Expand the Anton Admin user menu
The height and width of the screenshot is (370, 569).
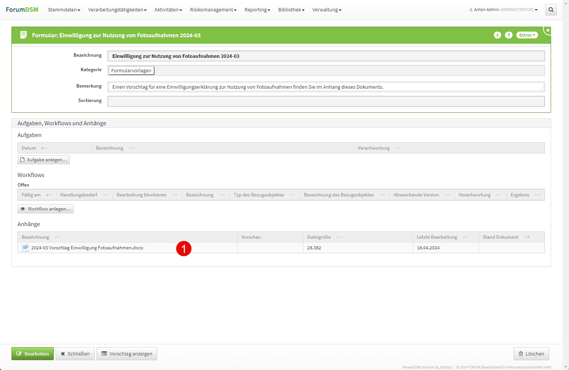click(503, 10)
